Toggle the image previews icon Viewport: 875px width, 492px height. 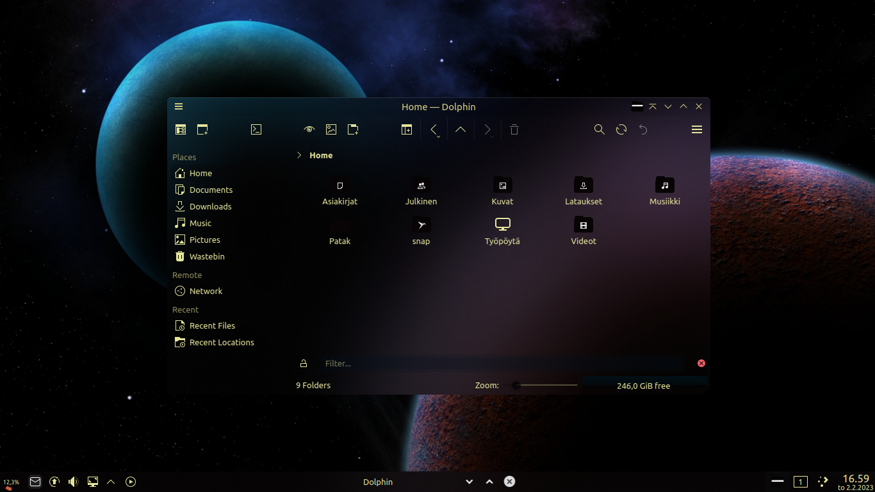coord(331,129)
